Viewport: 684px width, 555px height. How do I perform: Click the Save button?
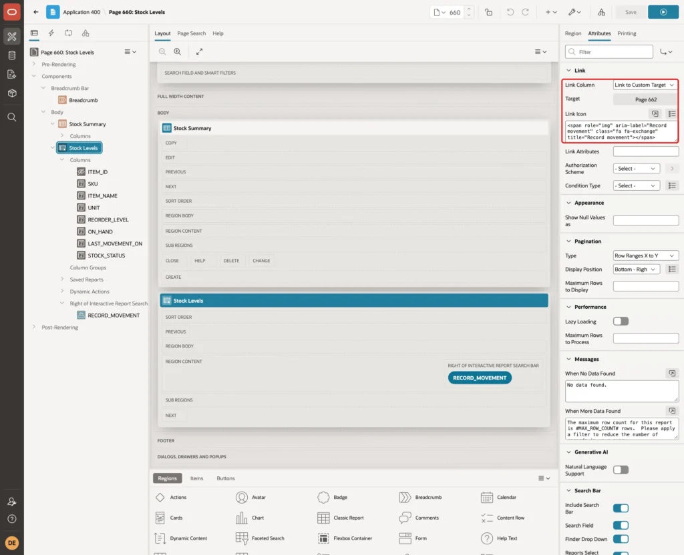pyautogui.click(x=631, y=12)
